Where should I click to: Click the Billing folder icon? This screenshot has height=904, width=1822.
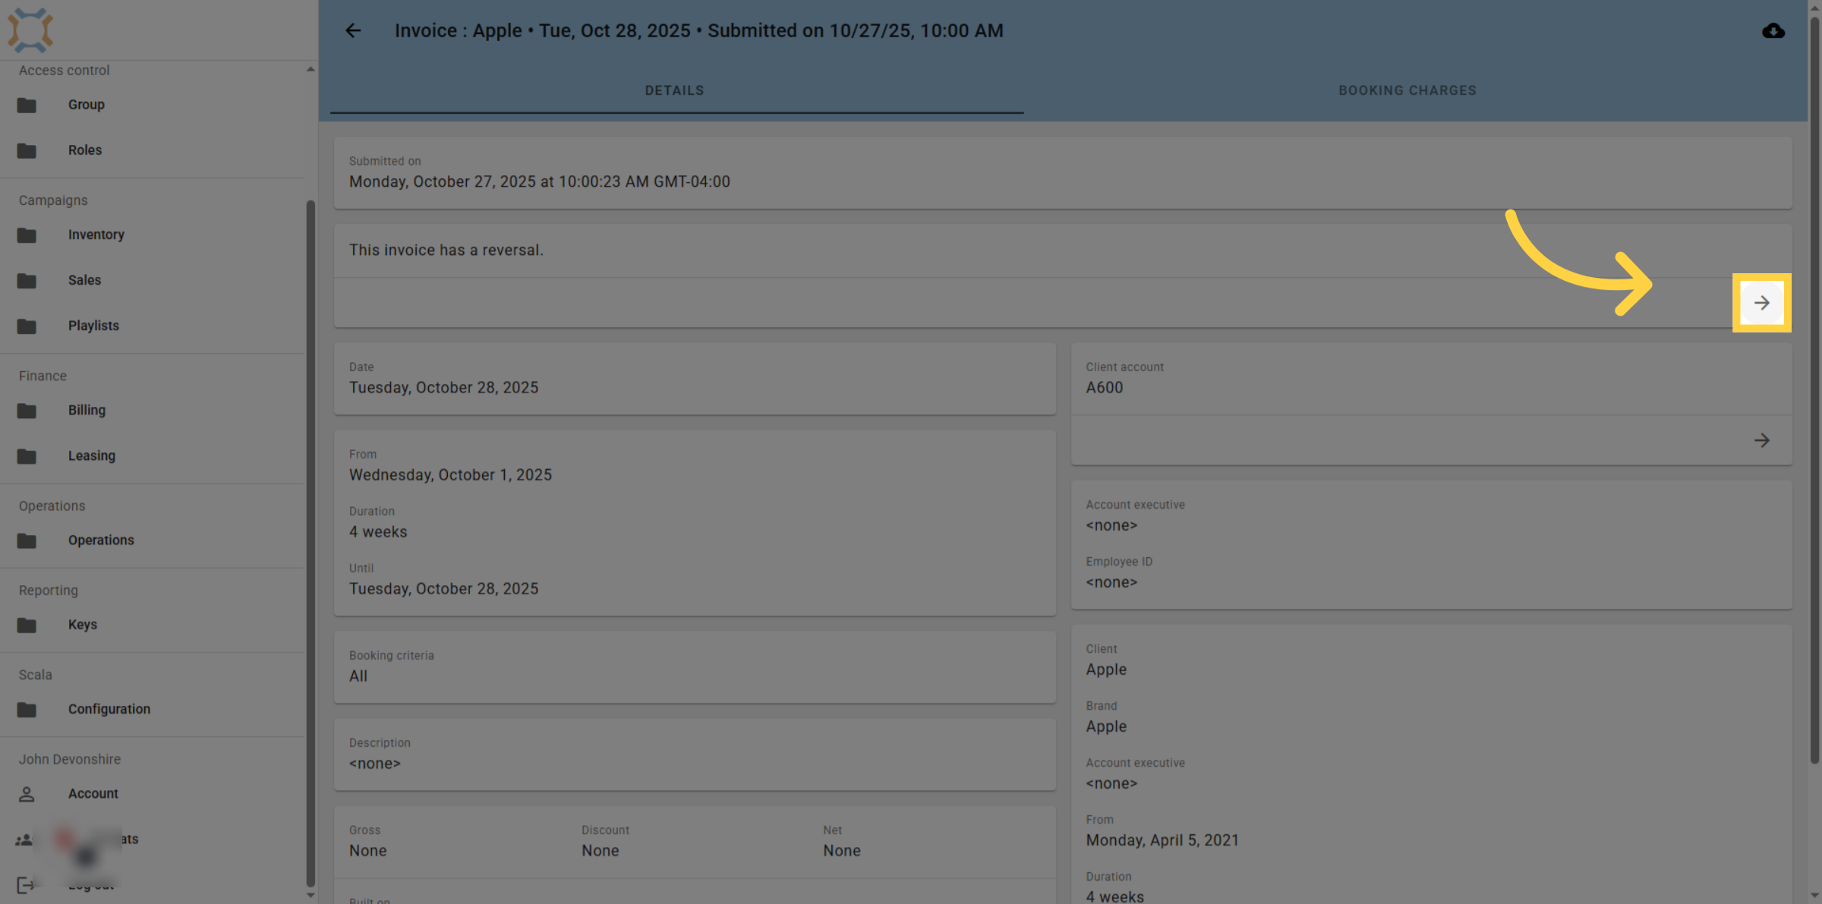pyautogui.click(x=27, y=411)
